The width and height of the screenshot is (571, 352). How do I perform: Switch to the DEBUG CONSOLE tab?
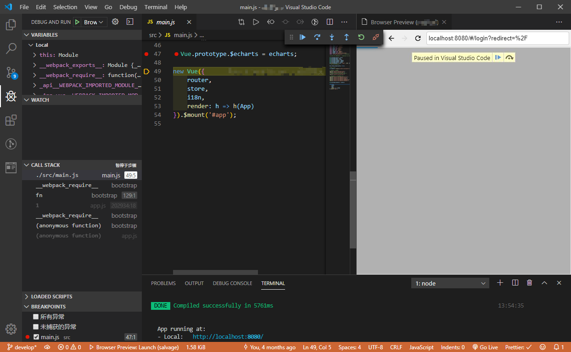point(232,283)
